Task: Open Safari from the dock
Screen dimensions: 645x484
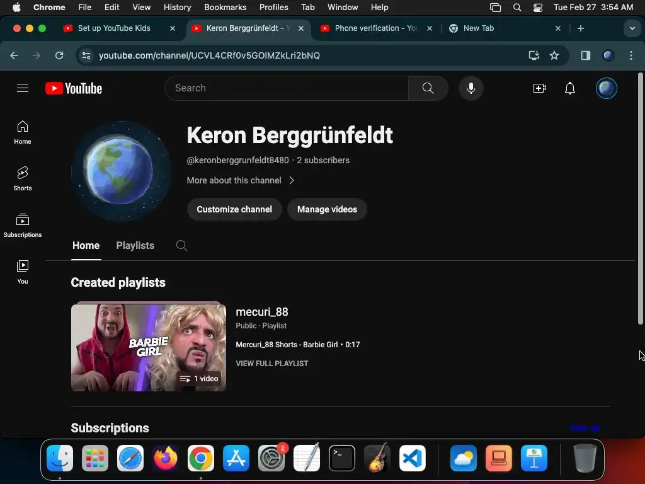Action: (x=130, y=458)
